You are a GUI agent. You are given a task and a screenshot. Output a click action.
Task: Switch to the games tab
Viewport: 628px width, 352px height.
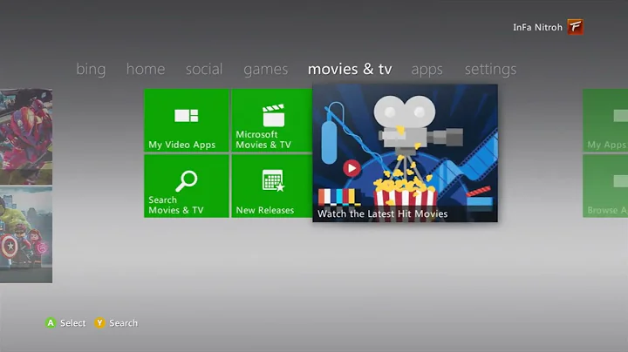click(265, 70)
